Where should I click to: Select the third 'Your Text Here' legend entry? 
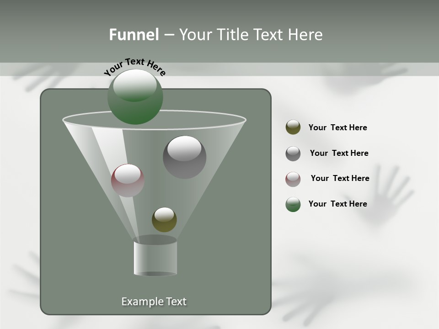tap(340, 178)
